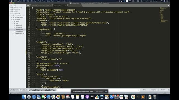The height and width of the screenshot is (100, 179).
Task: Open Numbers from the Dock
Action: [97, 97]
